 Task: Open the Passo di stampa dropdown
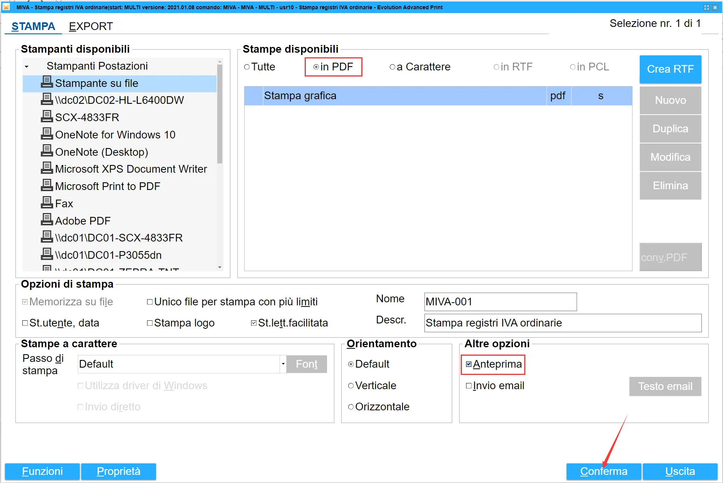coord(283,364)
